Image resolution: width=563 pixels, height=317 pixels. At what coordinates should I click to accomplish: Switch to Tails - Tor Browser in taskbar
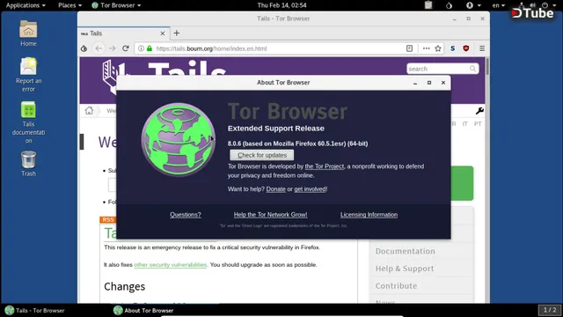(35, 310)
